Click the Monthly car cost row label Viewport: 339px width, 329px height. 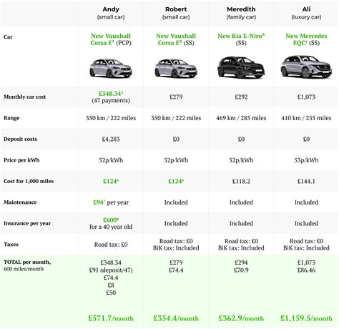tap(25, 97)
